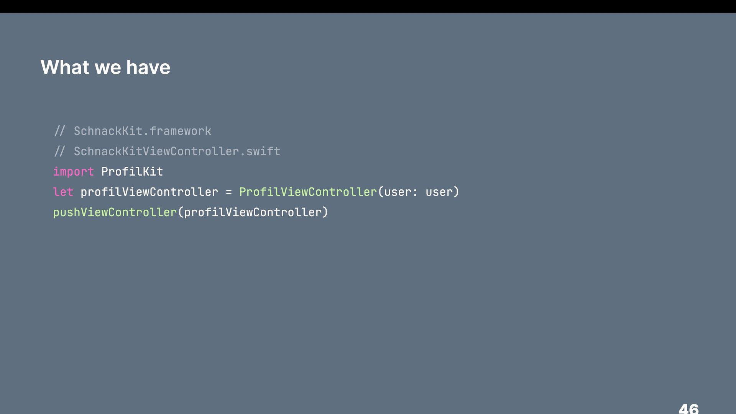Click the slide number 46
The height and width of the screenshot is (414, 736).
click(688, 409)
